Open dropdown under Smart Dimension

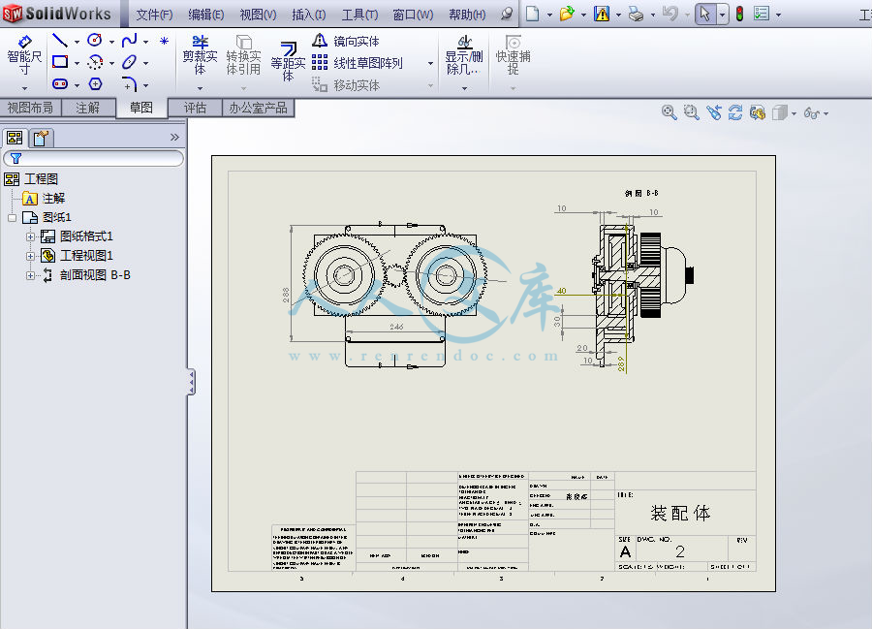24,88
